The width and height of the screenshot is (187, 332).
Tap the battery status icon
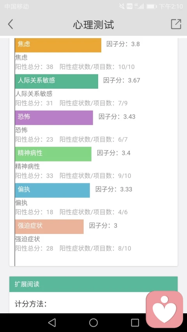pos(152,6)
